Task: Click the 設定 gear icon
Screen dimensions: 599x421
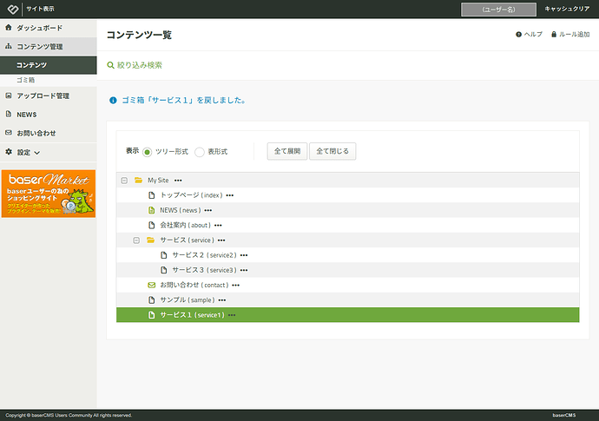Action: pyautogui.click(x=9, y=152)
